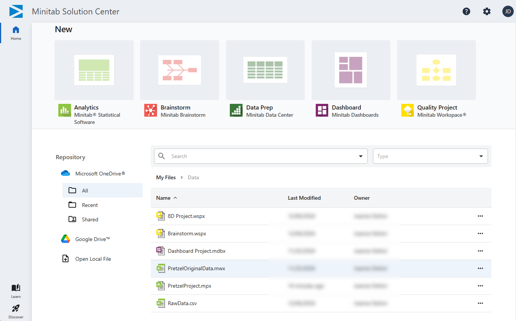Click the Minitab Solution Center title

point(76,11)
